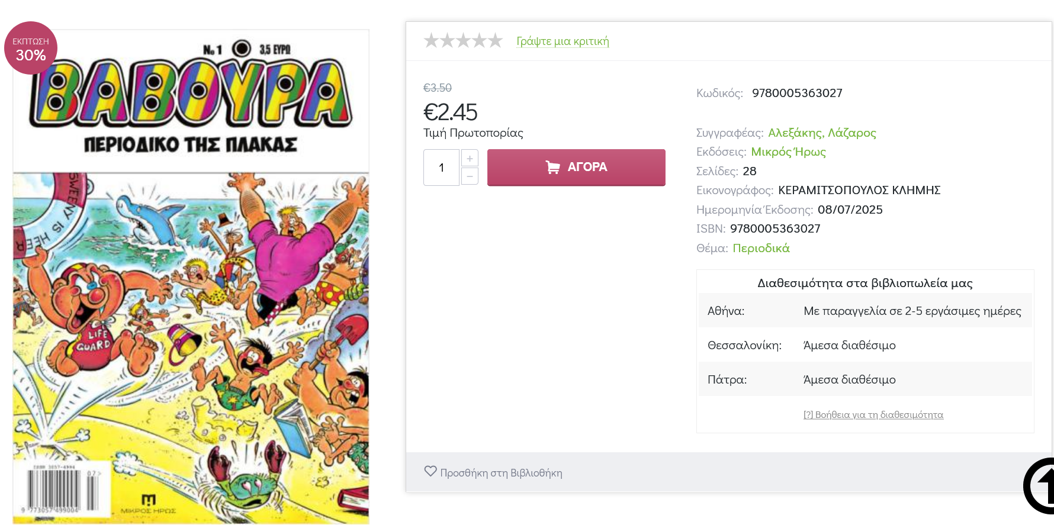Open the Μικρός Ήρως publisher link
The height and width of the screenshot is (528, 1054).
tap(788, 152)
